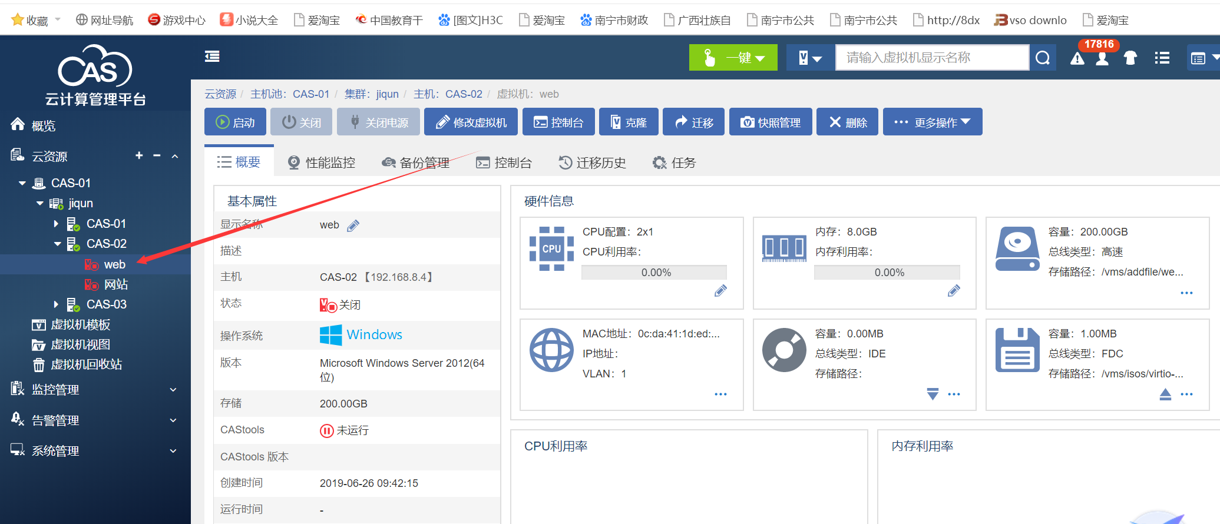Click the CPU chip icon
Screen dimensions: 1220x524
tap(551, 248)
